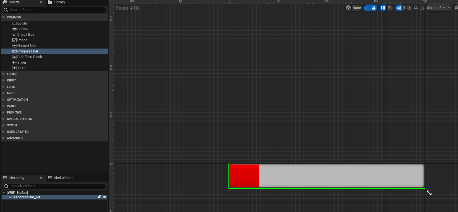Click the Image widget icon
Screen dimensions: 458x212
15,40
